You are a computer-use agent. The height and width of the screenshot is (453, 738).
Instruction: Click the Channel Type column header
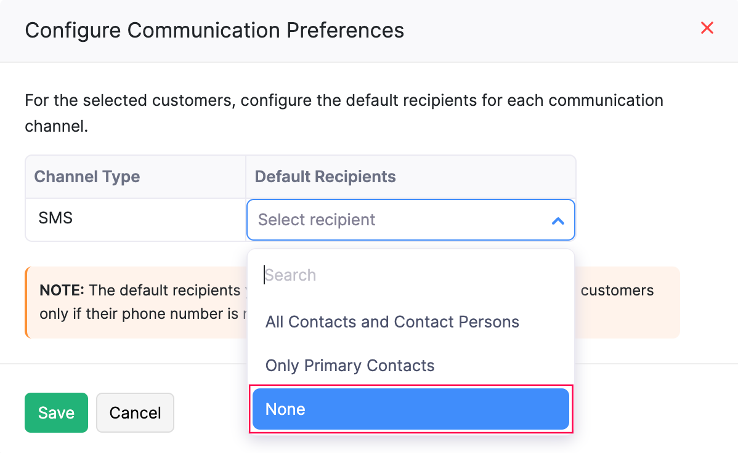pyautogui.click(x=87, y=177)
